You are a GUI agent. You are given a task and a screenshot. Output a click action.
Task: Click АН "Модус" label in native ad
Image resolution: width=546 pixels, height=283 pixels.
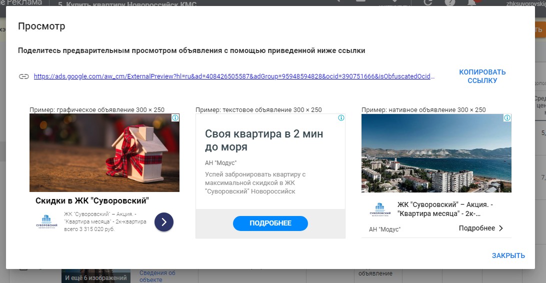385,229
